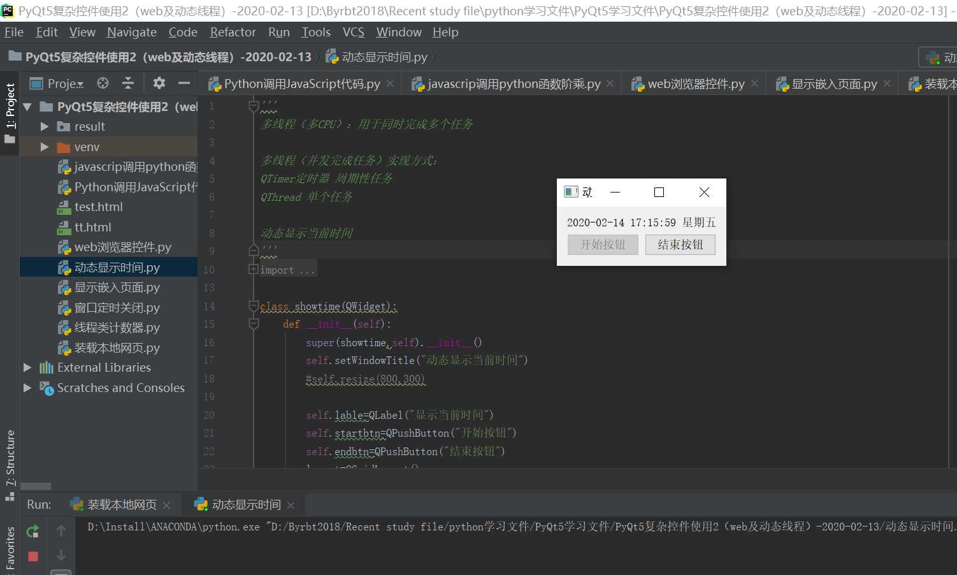Open the 1: Project side tool tab
The width and height of the screenshot is (957, 575).
pos(10,112)
